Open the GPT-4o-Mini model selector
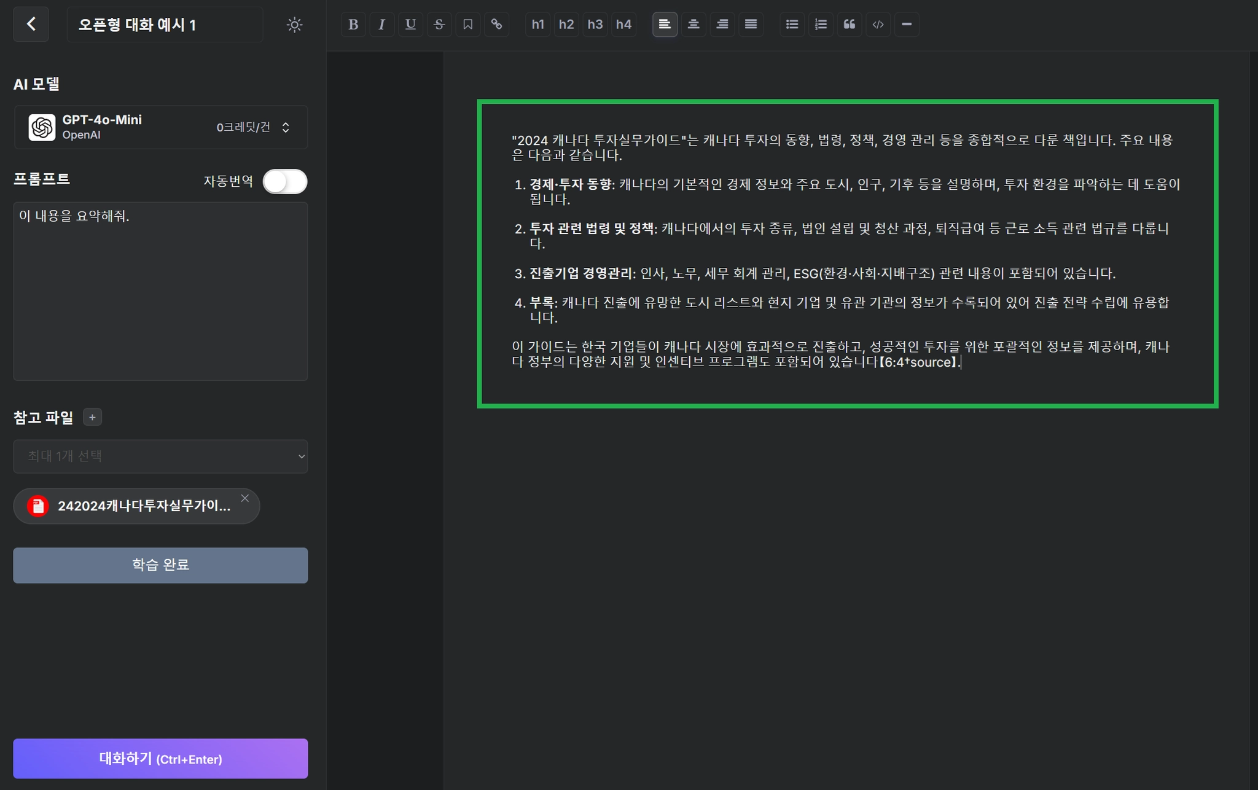Image resolution: width=1258 pixels, height=790 pixels. [160, 127]
